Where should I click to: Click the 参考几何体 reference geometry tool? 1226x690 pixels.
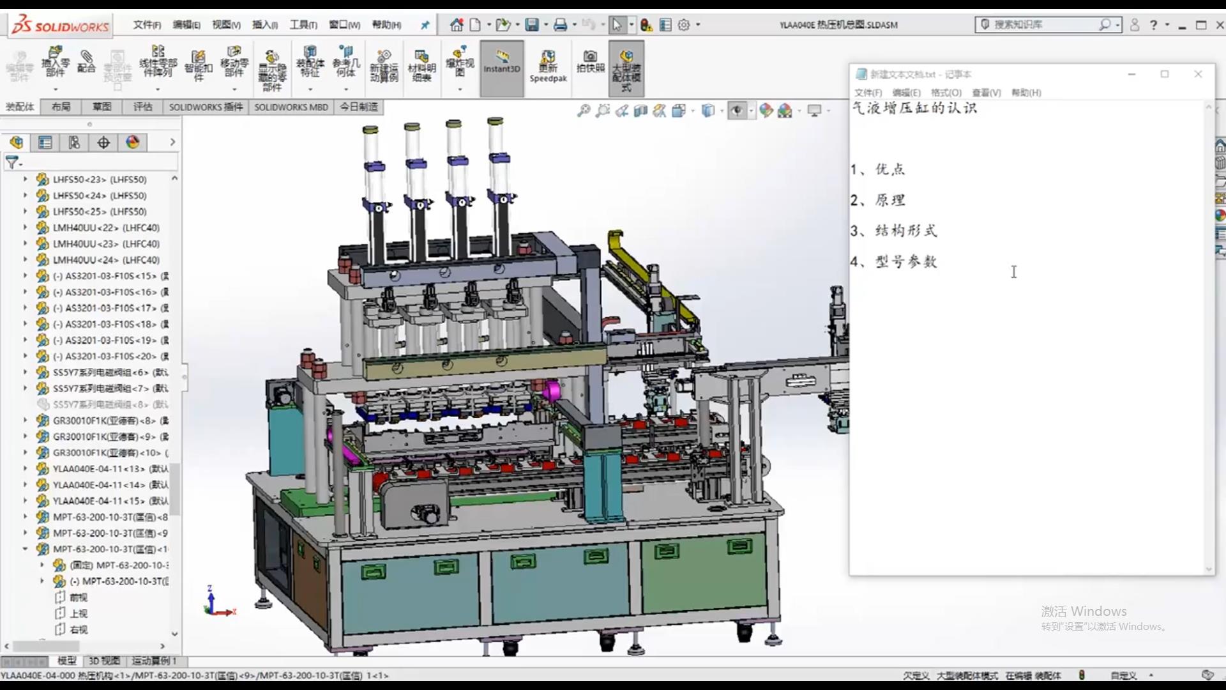[346, 62]
